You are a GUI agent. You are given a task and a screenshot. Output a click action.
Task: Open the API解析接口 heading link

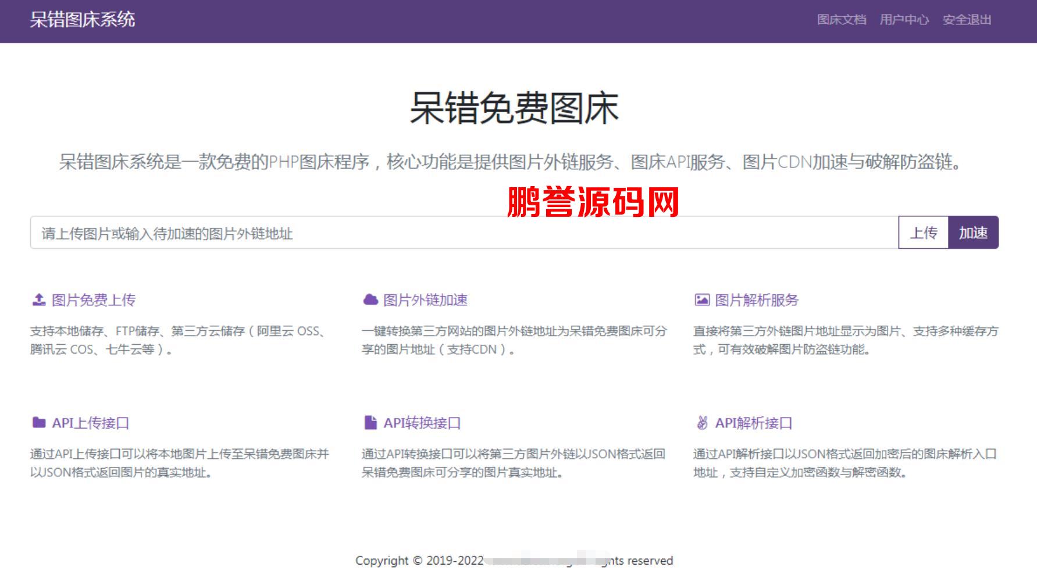coord(754,423)
